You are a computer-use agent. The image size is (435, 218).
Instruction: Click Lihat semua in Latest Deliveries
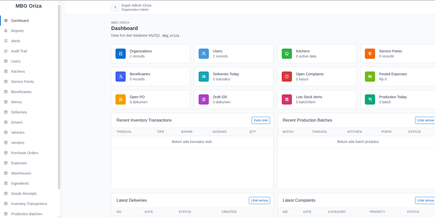point(259,200)
